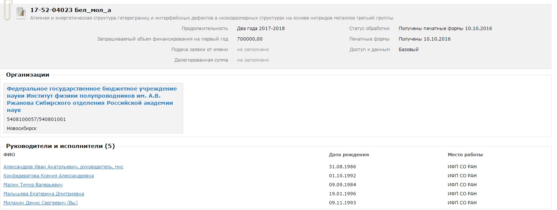The width and height of the screenshot is (557, 210).
Task: Click the Запрашиваемый объем финансирования label
Action: (162, 39)
